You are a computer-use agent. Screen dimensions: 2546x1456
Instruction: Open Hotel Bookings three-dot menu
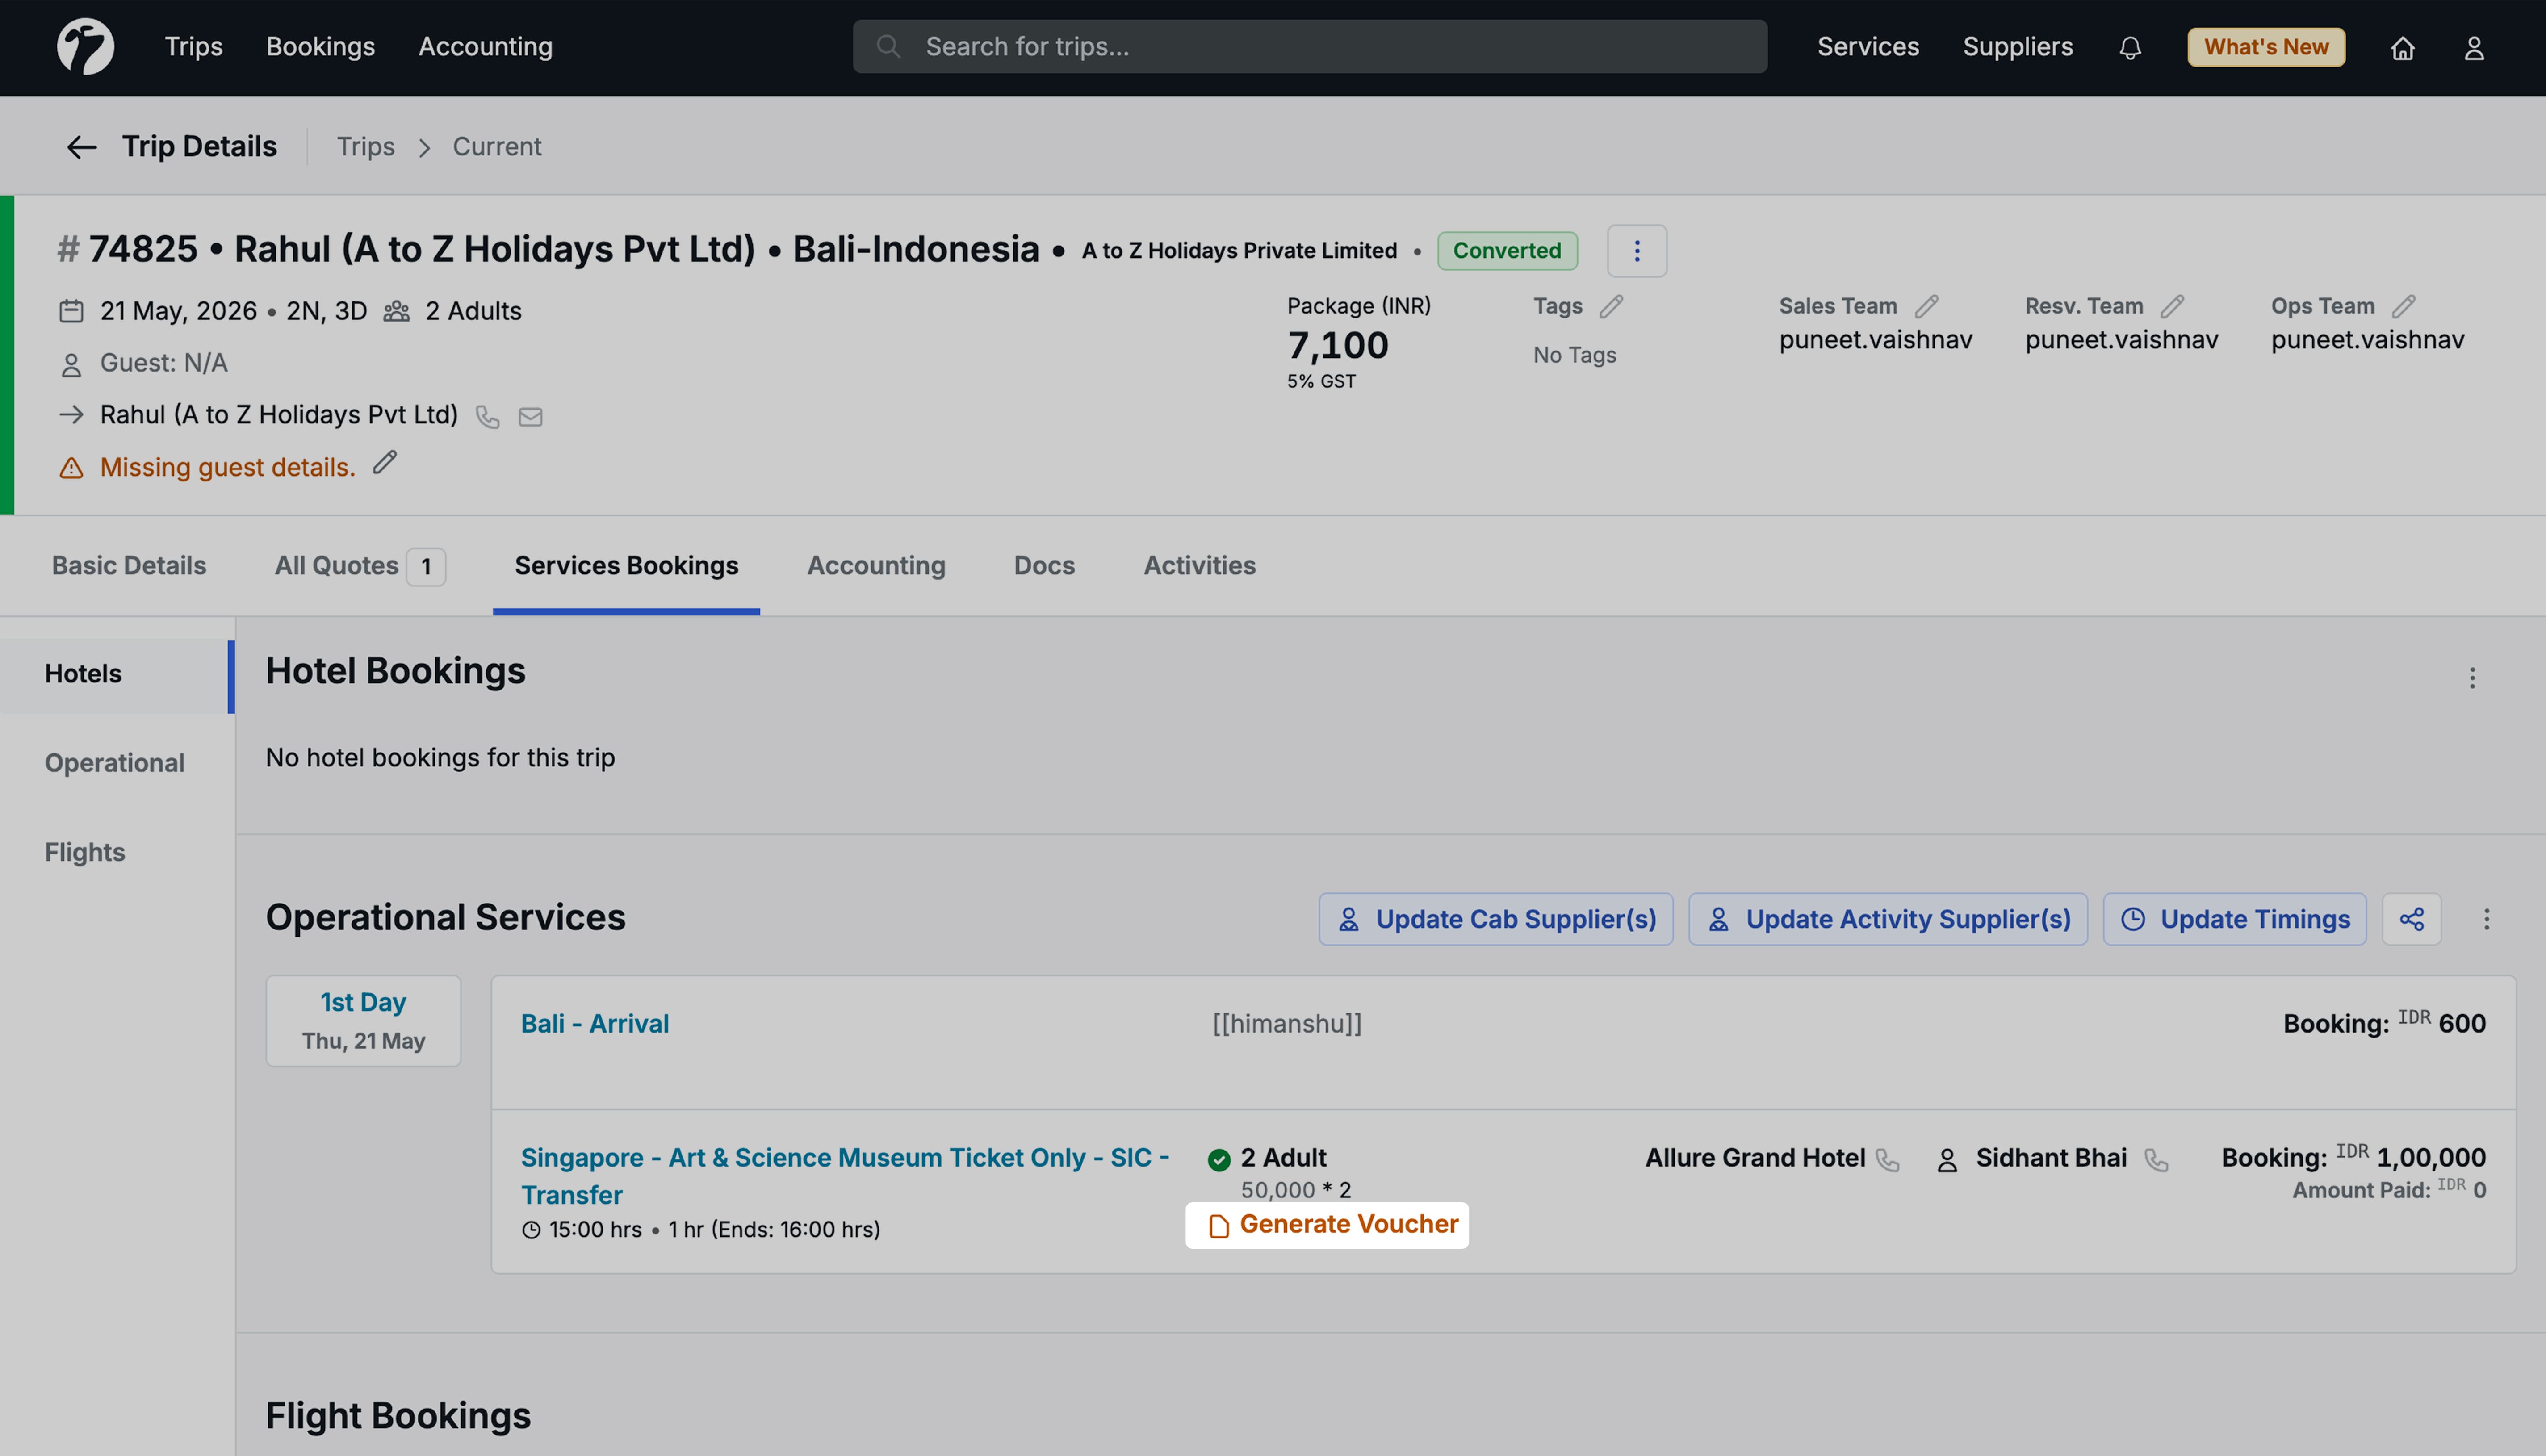pos(2472,679)
